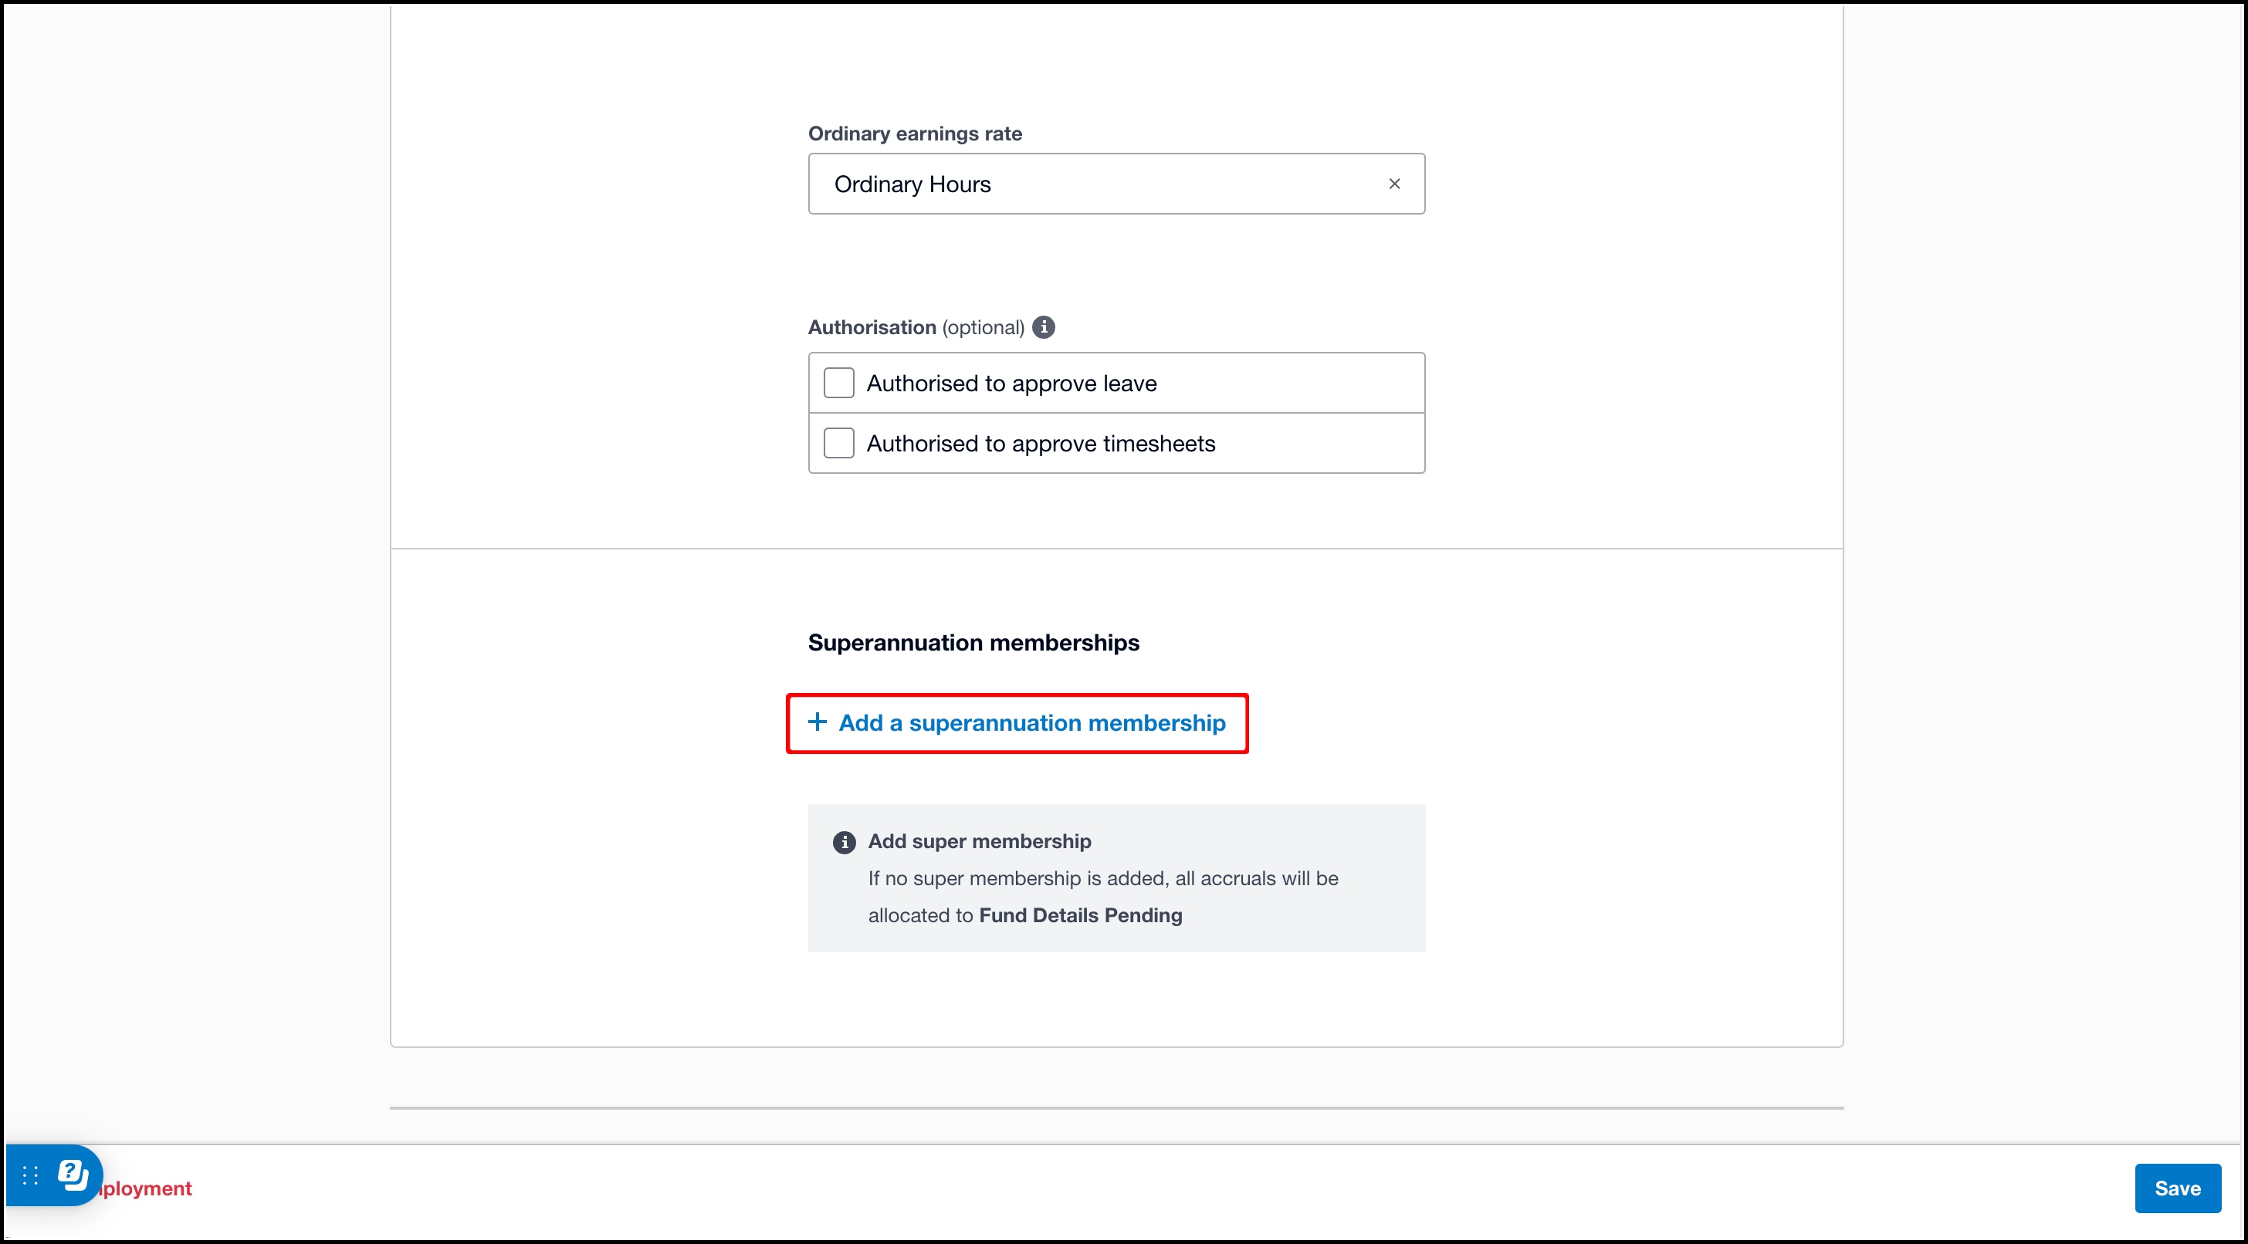Click the plus icon for superannuation membership
Screen dimensions: 2248x1244
click(817, 722)
